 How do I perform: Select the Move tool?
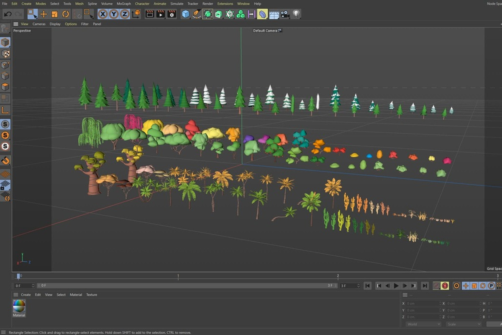point(44,14)
